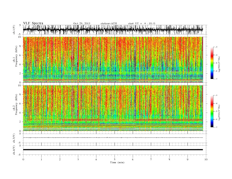The height and width of the screenshot is (179, 232).
Task: Click the "ch.1(V)" axis label
Action: pyautogui.click(x=14, y=30)
